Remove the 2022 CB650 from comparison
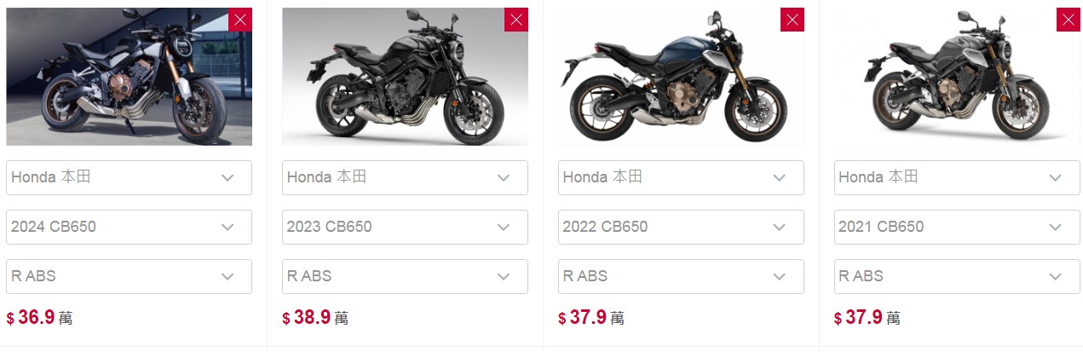This screenshot has height=352, width=1083. (792, 20)
